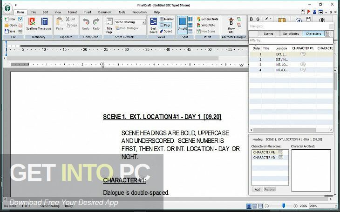The width and height of the screenshot is (340, 212).
Task: Open the Format menu
Action: click(x=72, y=12)
